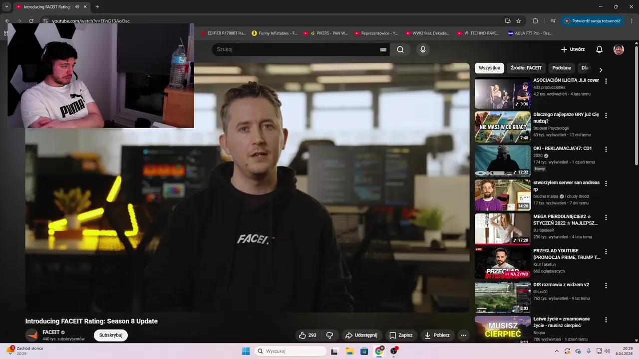Click the YouTube search magnifier button
Screen dimensions: 639x359
(400, 49)
